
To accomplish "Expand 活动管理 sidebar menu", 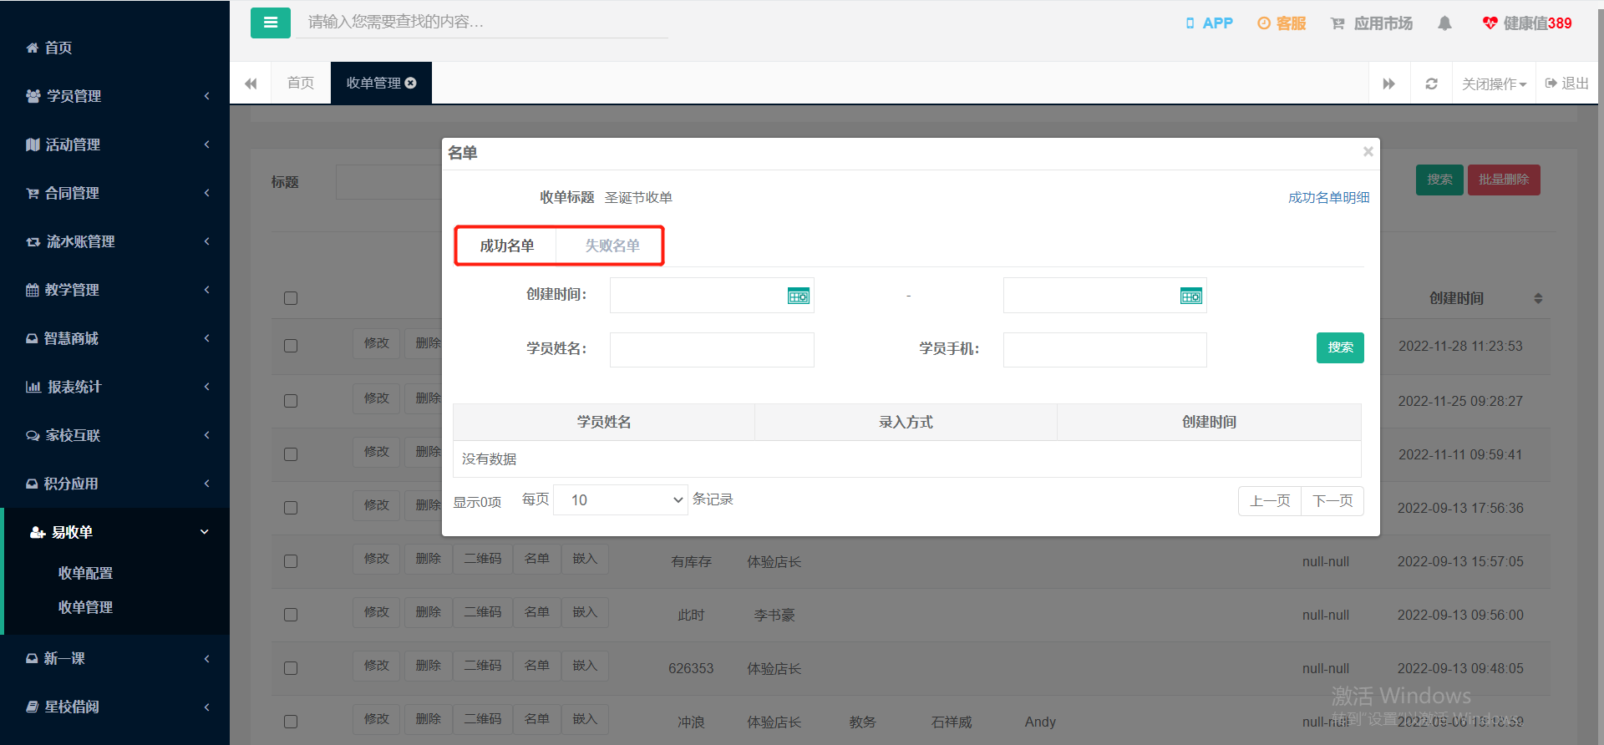I will tap(115, 144).
